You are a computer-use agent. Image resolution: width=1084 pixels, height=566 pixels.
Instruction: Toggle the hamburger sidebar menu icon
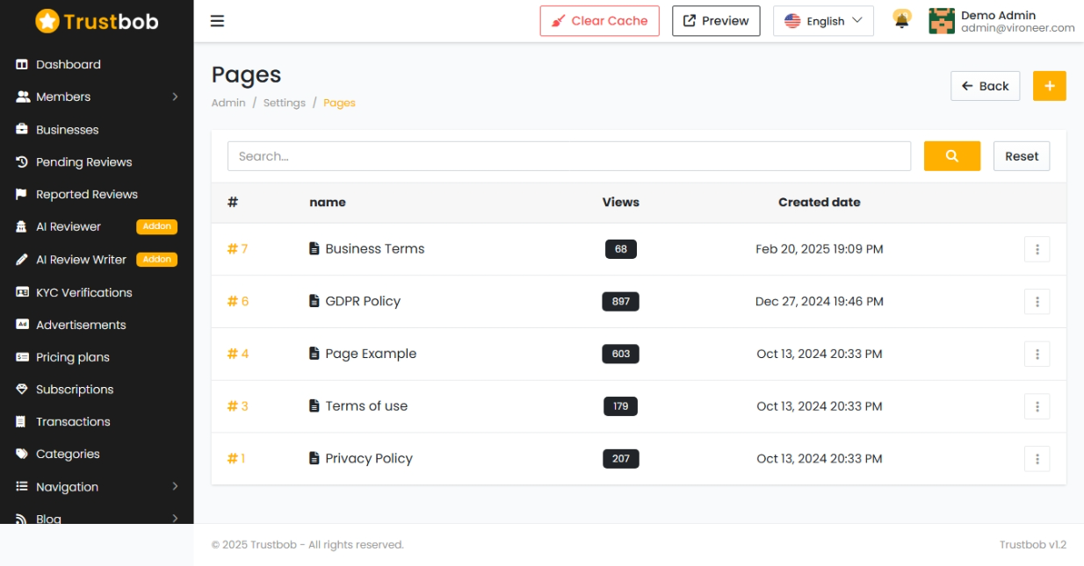coord(217,21)
